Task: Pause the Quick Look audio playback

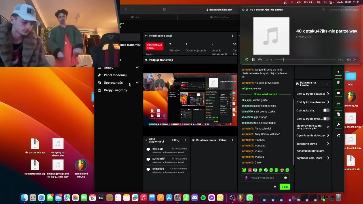Action: pos(253,59)
